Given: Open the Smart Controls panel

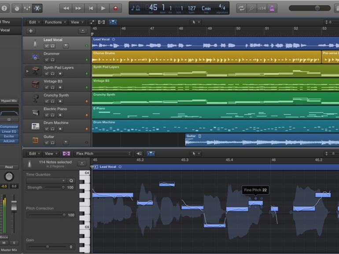Looking at the screenshot, I should pos(17,8).
